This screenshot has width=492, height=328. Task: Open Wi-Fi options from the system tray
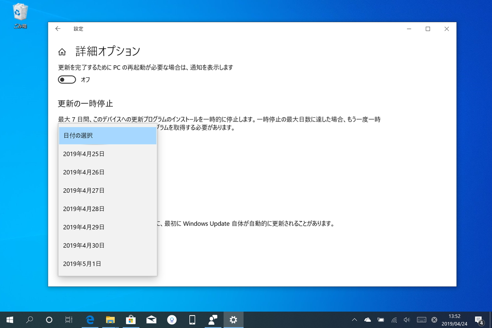(394, 319)
